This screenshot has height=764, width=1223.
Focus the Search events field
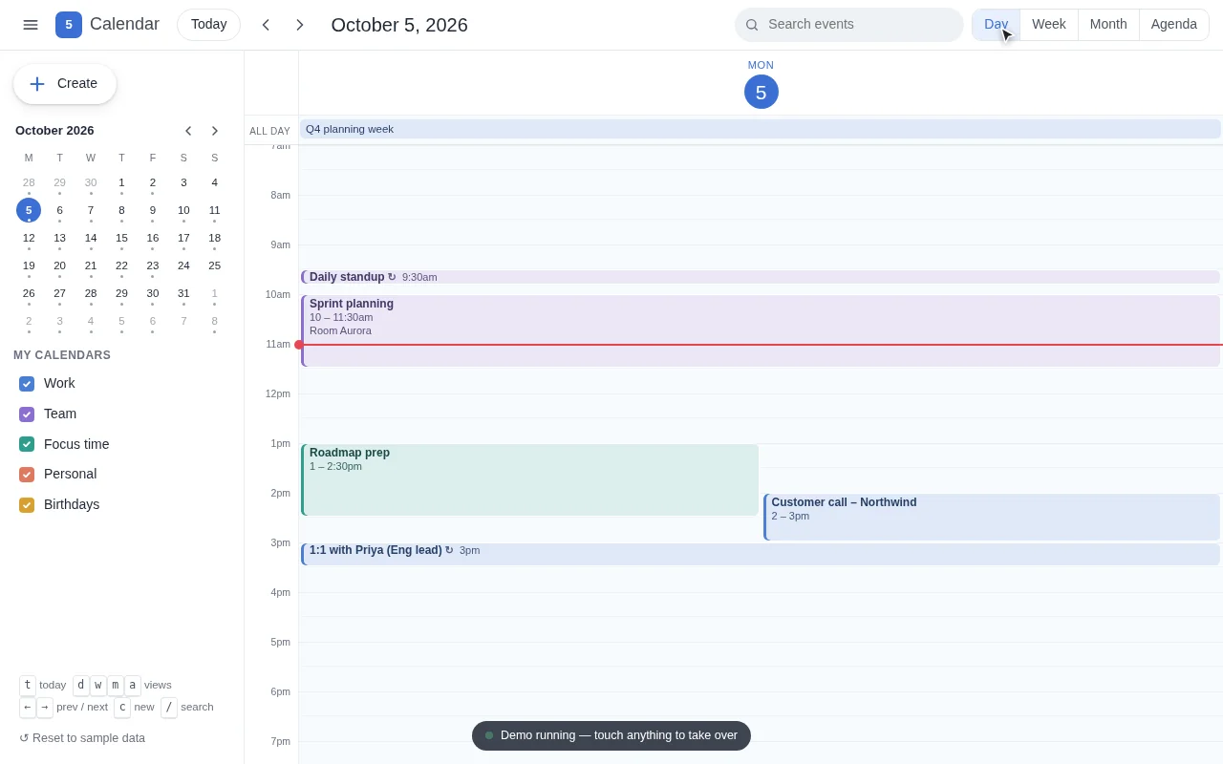click(849, 25)
